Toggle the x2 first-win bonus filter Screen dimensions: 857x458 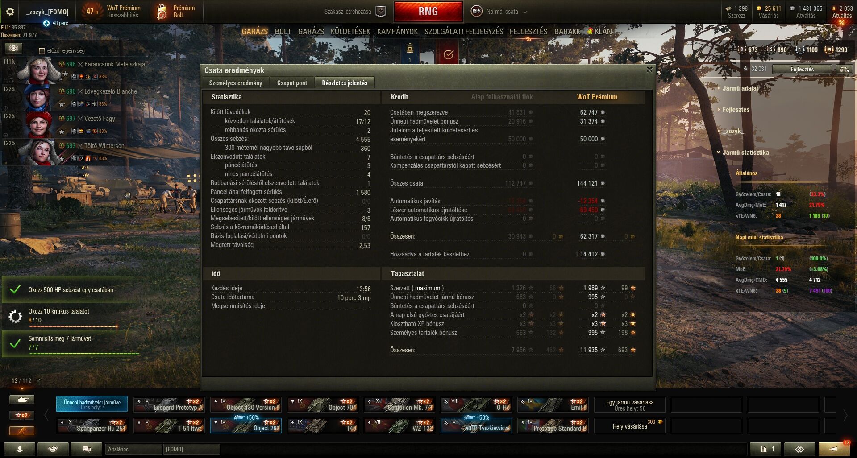(21, 415)
